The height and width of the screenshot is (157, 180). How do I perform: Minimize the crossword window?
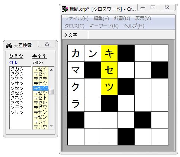143,8
